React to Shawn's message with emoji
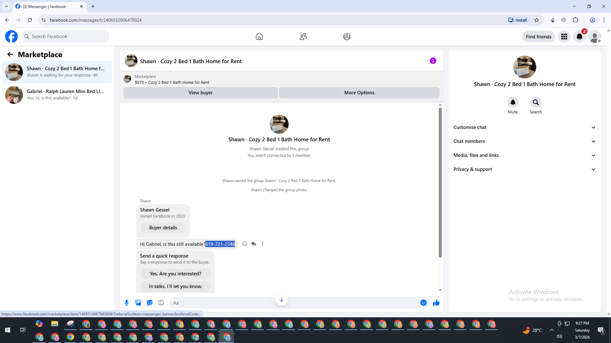Viewport: 611px width, 343px height. click(x=245, y=244)
